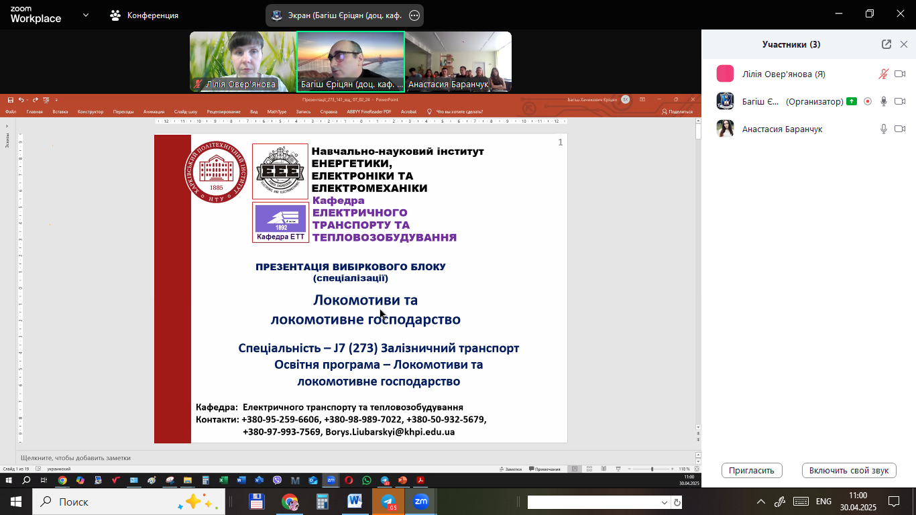The height and width of the screenshot is (515, 916).
Task: Click Багіш's recording indicator icon in participants list
Action: pos(868,101)
